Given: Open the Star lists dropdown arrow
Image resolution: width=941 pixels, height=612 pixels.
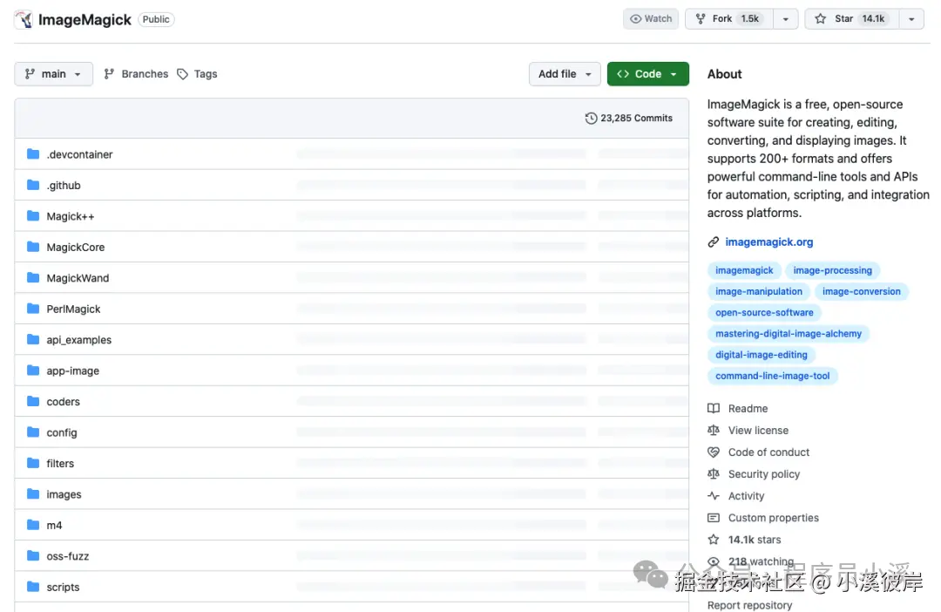Looking at the screenshot, I should (911, 18).
